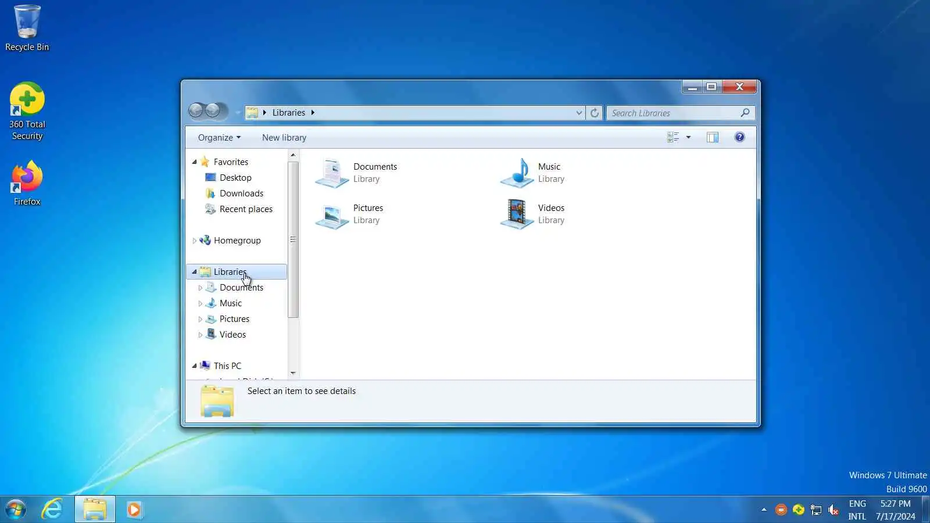This screenshot has height=523, width=930.
Task: Expand the Homegroup tree node
Action: (x=194, y=241)
